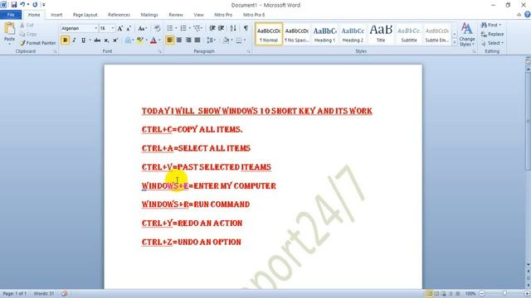Click the Clear Formatting eraser icon

pos(157,28)
